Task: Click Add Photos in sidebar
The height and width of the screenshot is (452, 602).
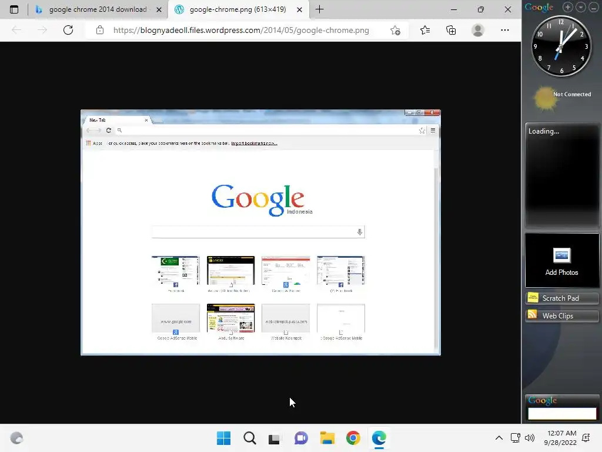Action: click(562, 261)
